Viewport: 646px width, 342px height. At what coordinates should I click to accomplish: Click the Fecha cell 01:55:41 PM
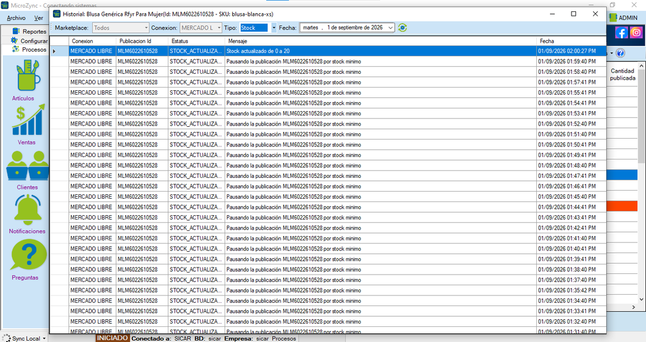click(x=571, y=93)
